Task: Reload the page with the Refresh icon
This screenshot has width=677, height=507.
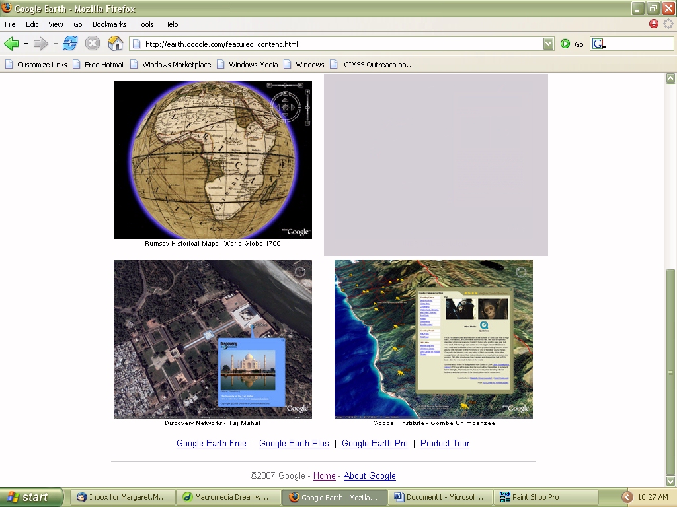Action: pyautogui.click(x=70, y=44)
